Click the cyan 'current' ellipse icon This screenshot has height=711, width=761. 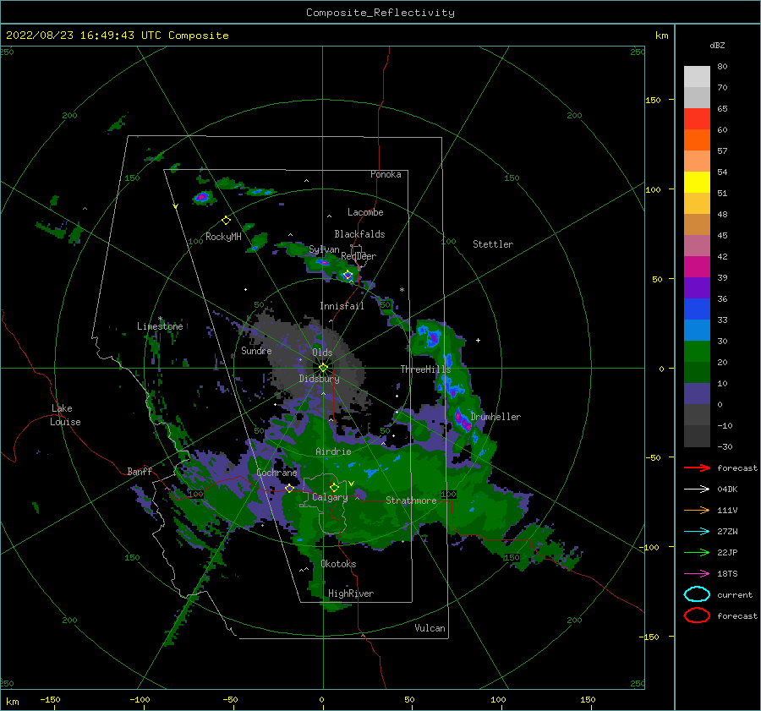(697, 594)
